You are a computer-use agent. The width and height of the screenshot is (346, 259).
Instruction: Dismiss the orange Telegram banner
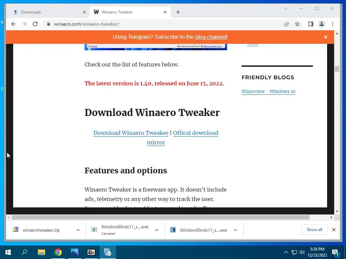pos(325,37)
